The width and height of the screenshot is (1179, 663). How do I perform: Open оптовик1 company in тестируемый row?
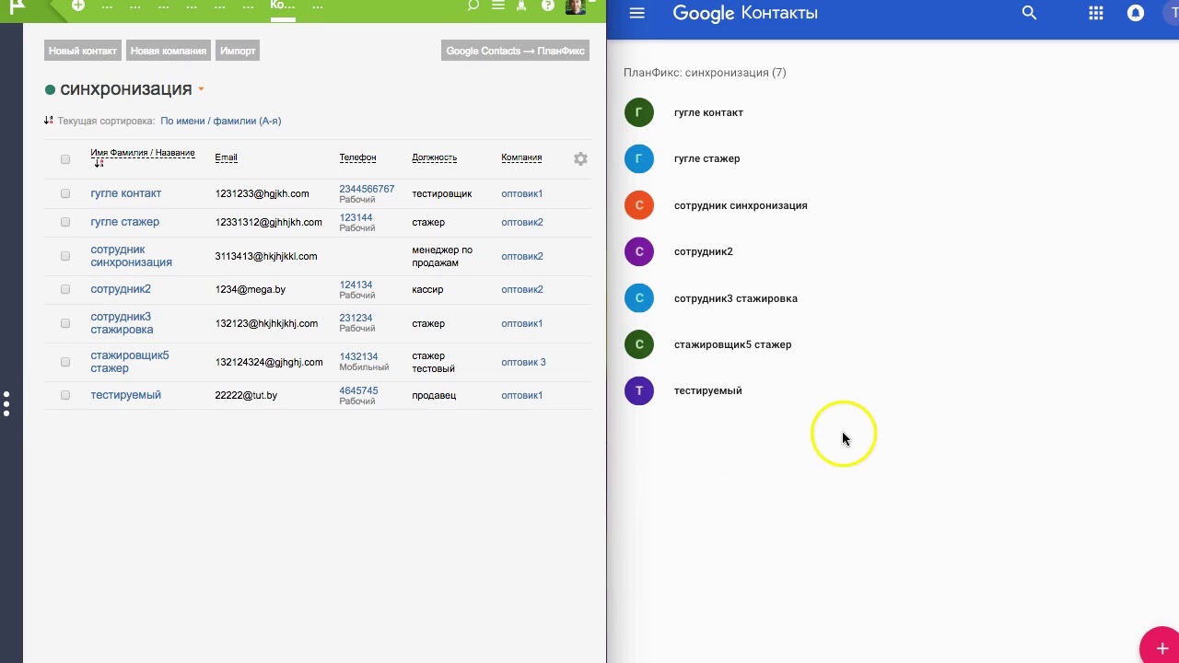click(522, 395)
